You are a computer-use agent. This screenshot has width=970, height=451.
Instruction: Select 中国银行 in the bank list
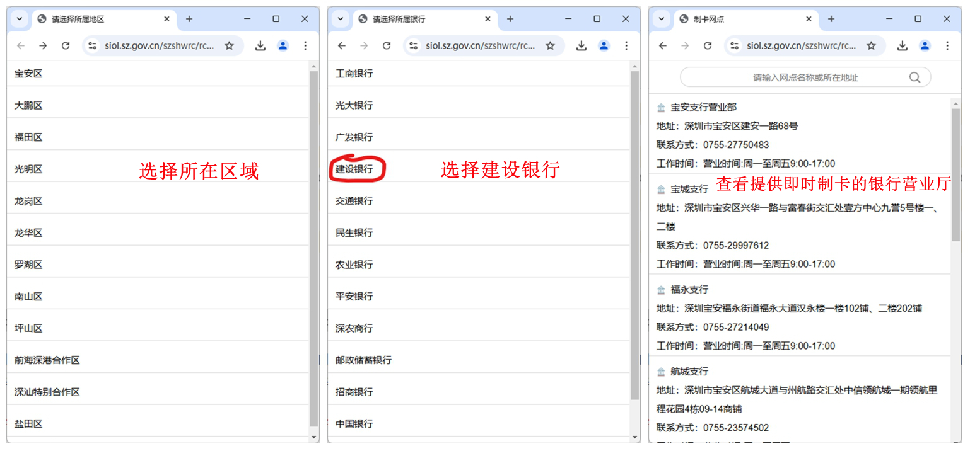coord(479,423)
